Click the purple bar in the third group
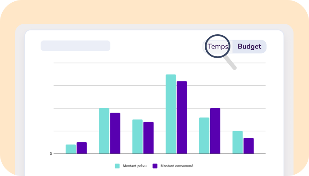The height and width of the screenshot is (176, 309). pos(148,138)
